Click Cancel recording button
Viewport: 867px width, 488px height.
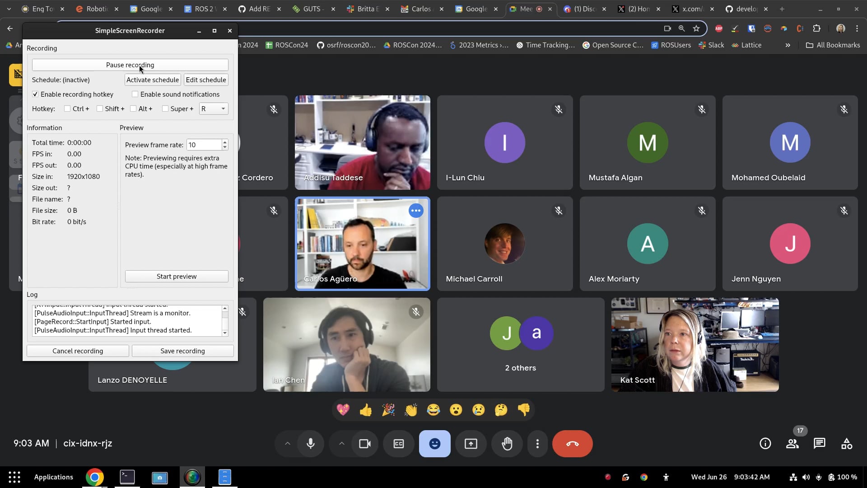(x=78, y=351)
